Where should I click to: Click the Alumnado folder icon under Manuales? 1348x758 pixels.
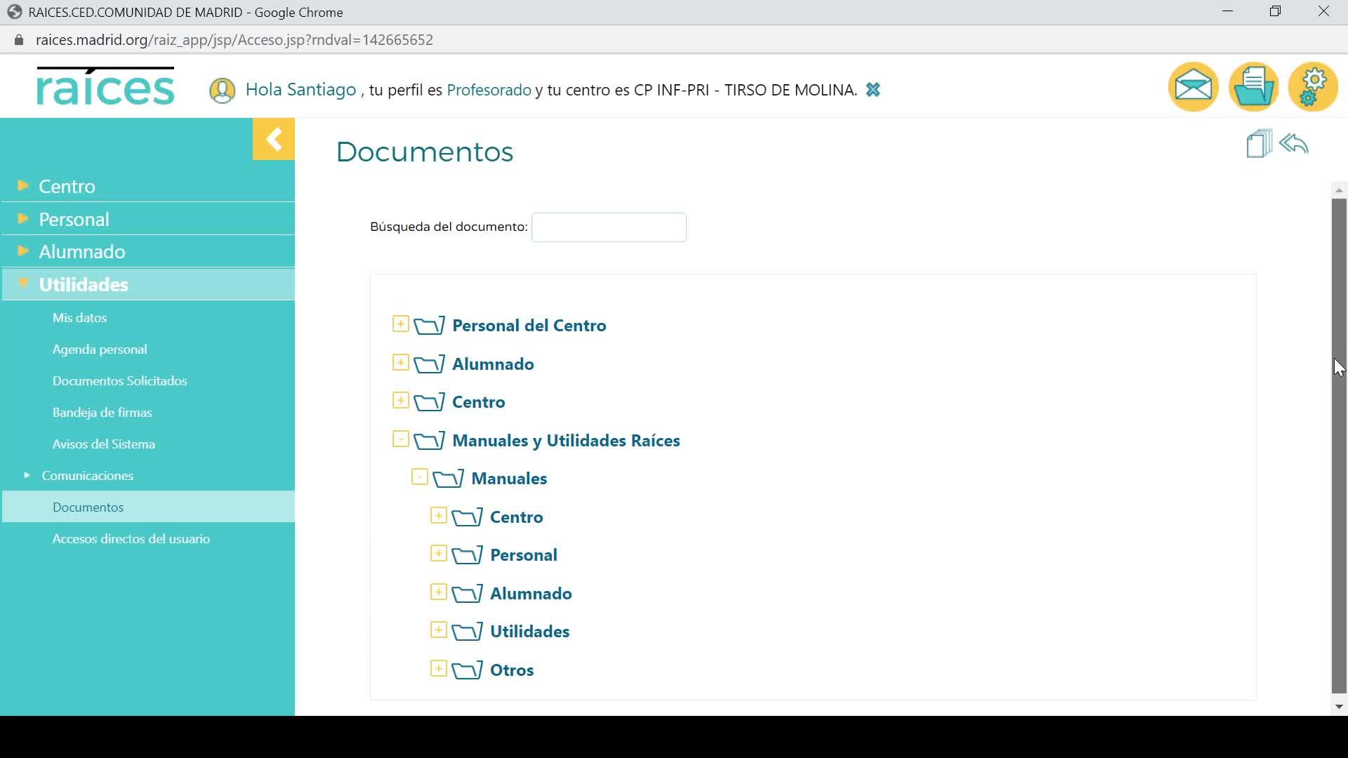click(x=468, y=594)
